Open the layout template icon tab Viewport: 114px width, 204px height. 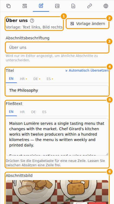(x=25, y=6)
